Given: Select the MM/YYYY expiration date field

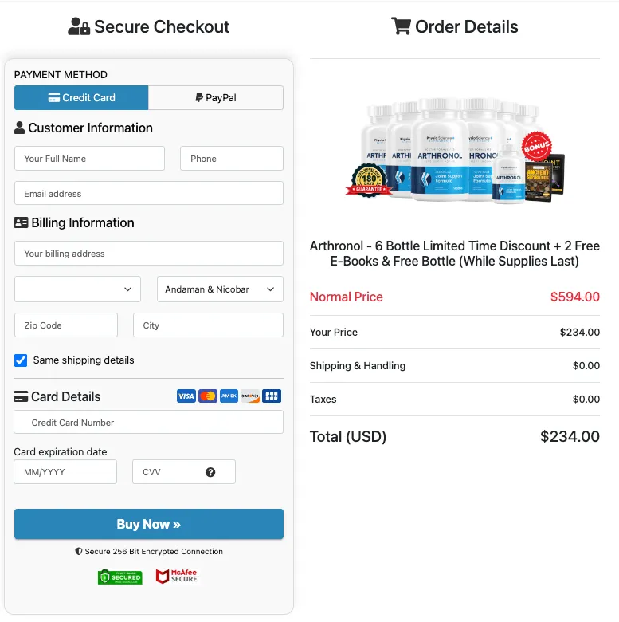Looking at the screenshot, I should (x=65, y=472).
